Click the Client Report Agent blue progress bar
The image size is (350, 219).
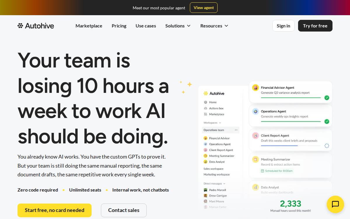coord(279,146)
